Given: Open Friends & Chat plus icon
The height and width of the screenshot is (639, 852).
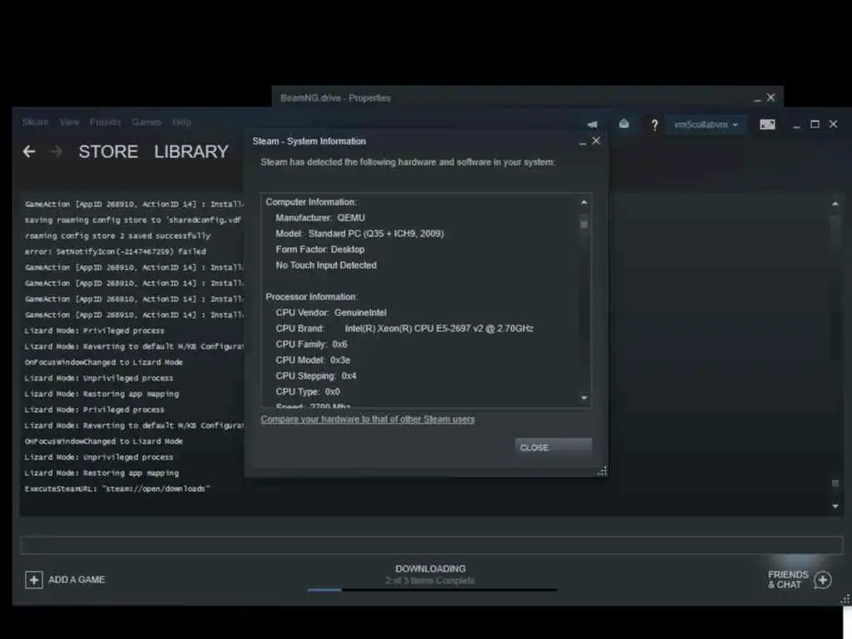Looking at the screenshot, I should click(x=823, y=580).
